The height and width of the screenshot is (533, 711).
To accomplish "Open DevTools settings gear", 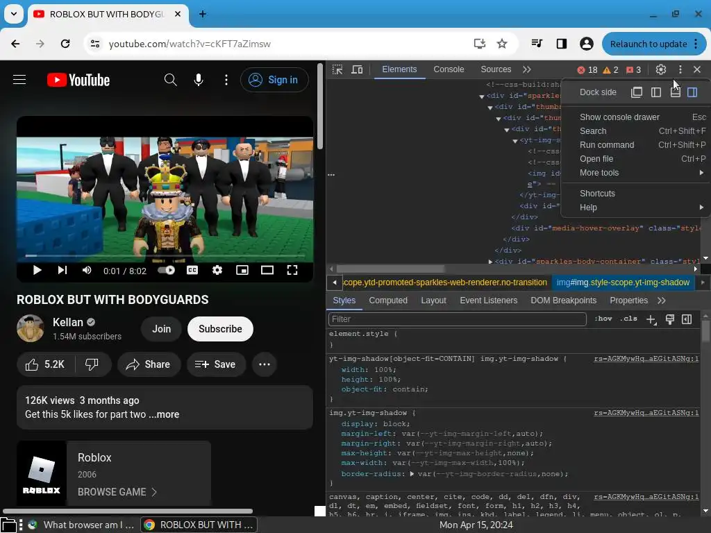I will [661, 69].
